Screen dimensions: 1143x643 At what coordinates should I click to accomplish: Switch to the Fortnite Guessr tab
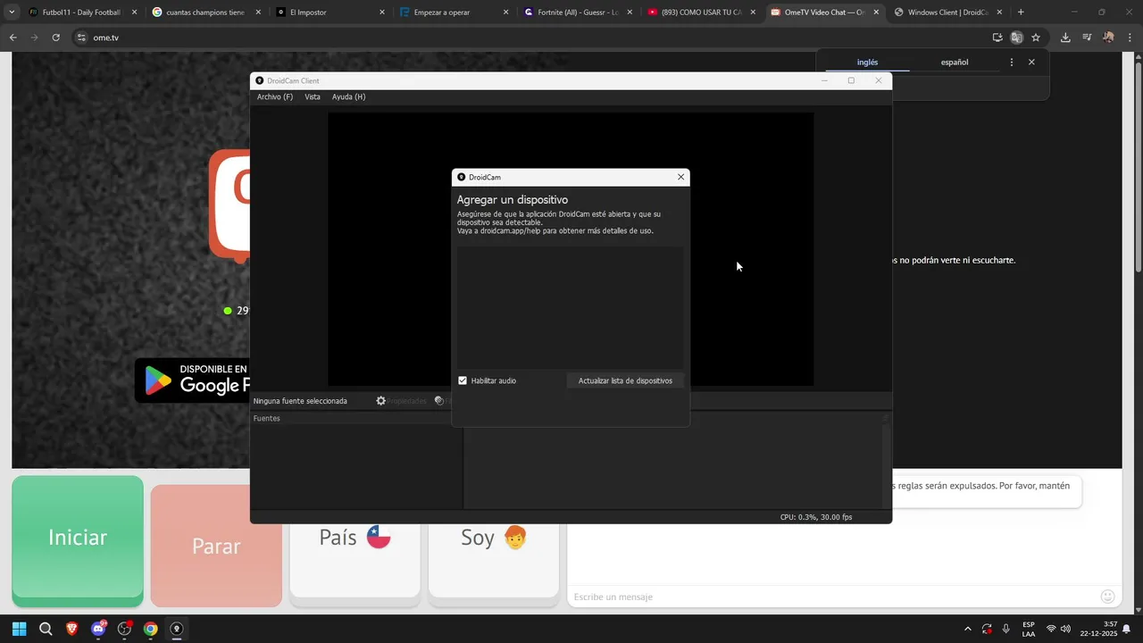coord(576,13)
